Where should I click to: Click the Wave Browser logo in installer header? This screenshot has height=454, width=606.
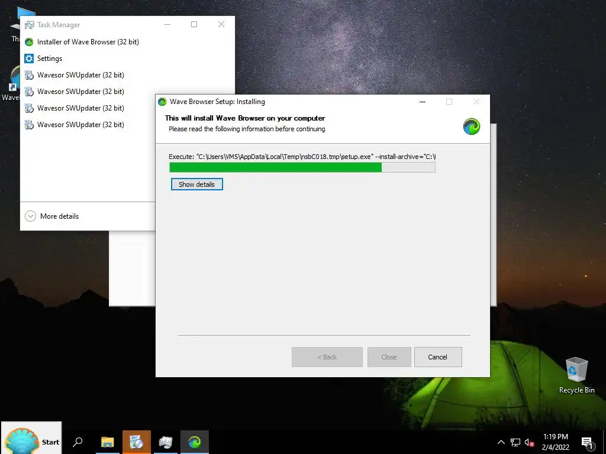click(472, 127)
